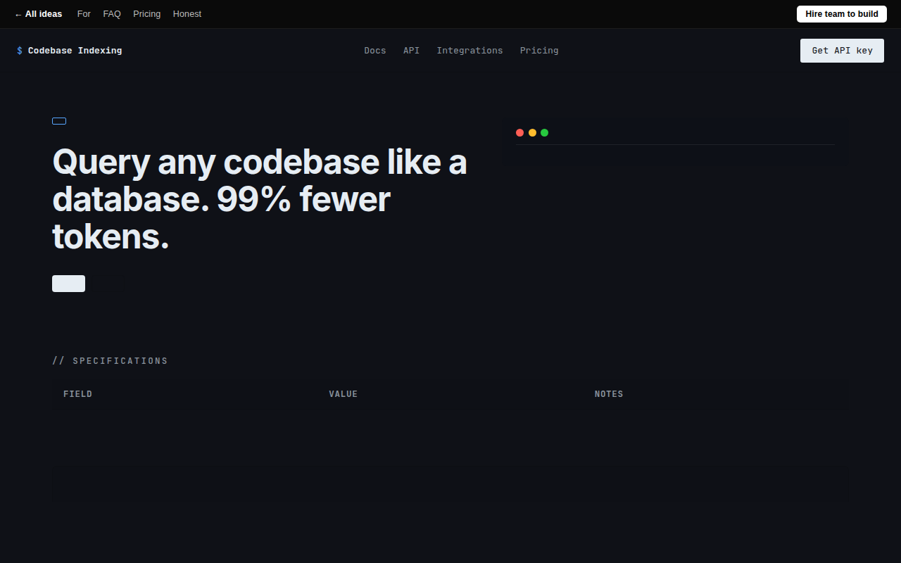Click the yellow dot in terminal window
Image resolution: width=901 pixels, height=563 pixels.
coord(532,132)
